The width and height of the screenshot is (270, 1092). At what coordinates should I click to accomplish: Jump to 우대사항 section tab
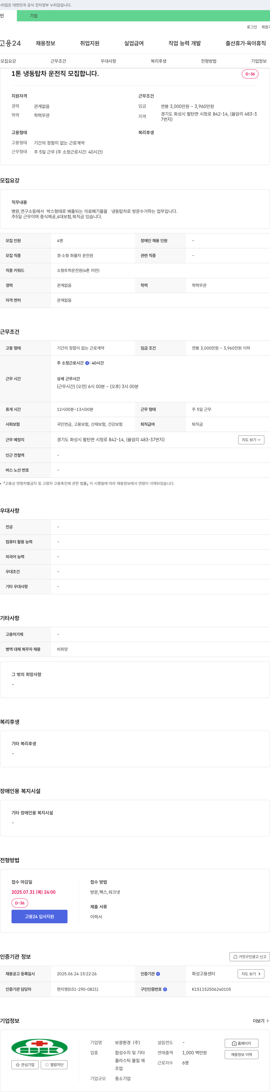click(x=108, y=61)
